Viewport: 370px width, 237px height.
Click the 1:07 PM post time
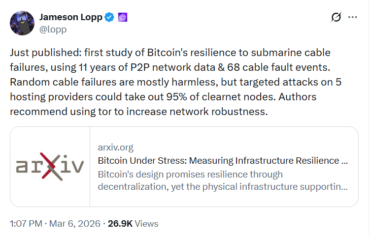tap(26, 223)
